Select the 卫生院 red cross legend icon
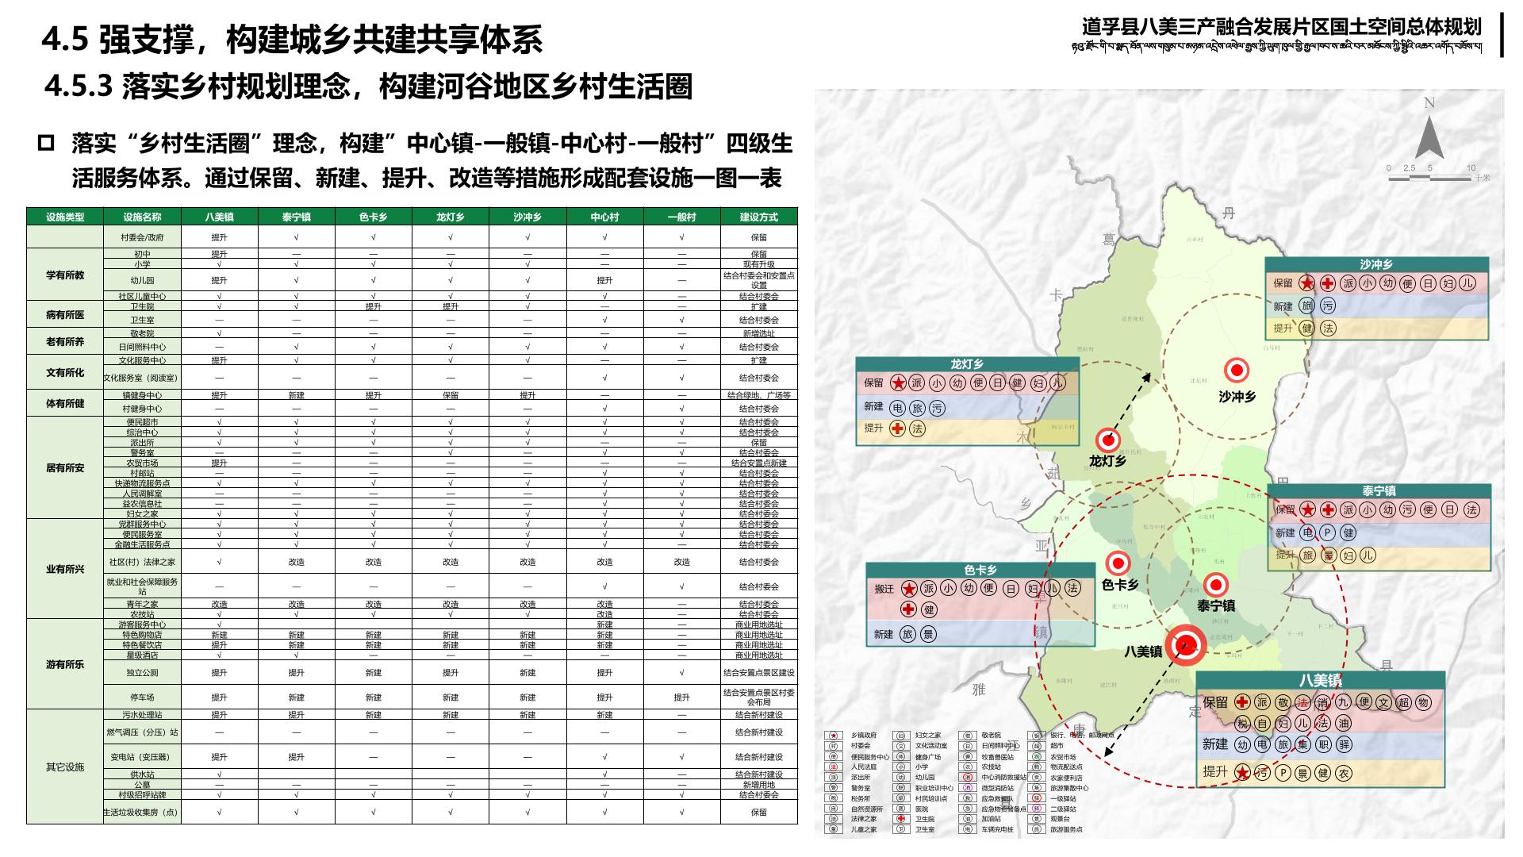Screen dimensions: 1523x857 click(901, 819)
